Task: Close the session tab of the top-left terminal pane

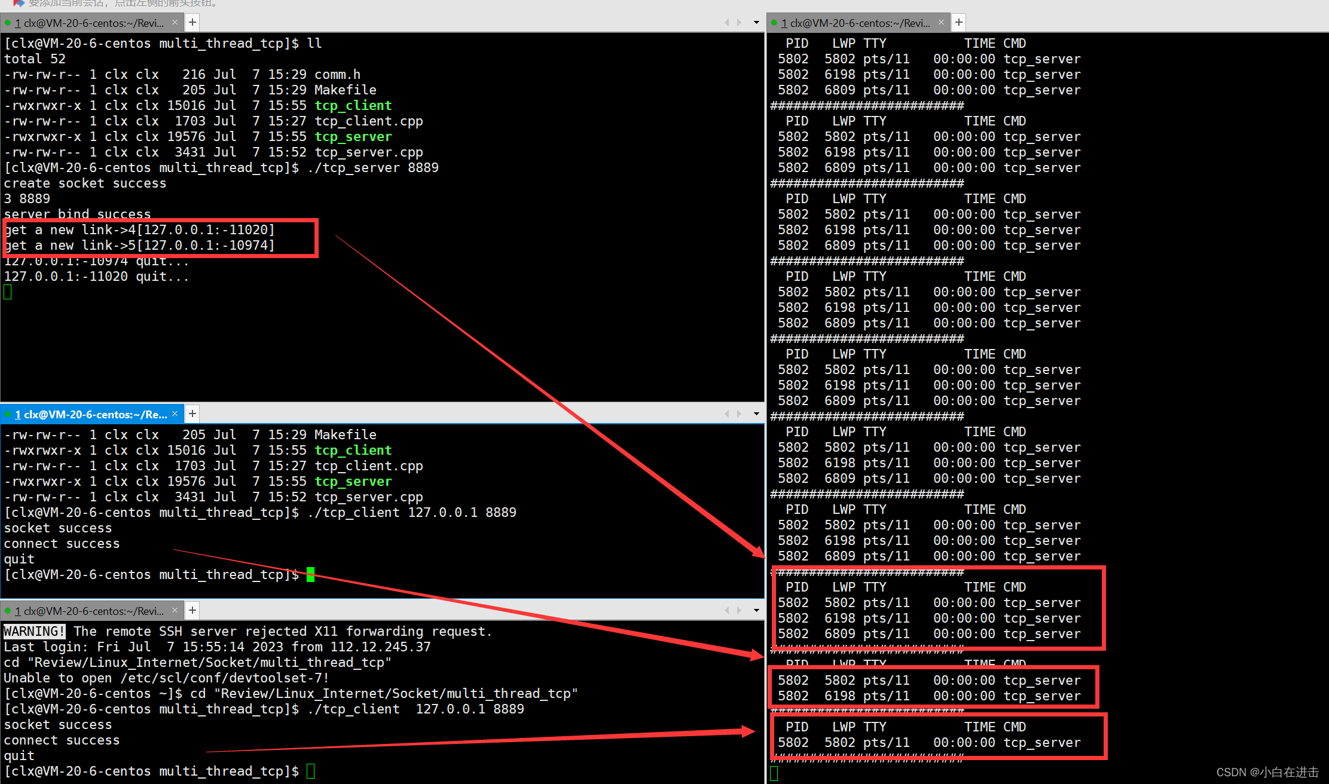Action: 175,23
